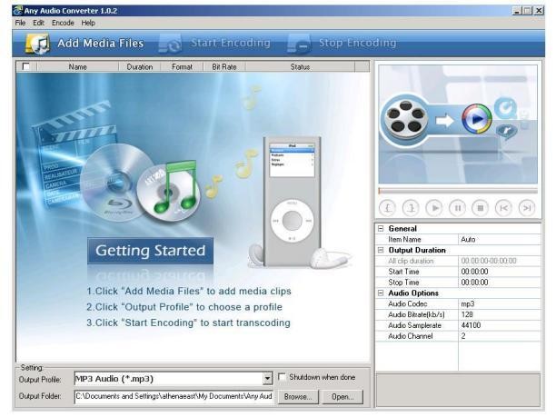Image resolution: width=556 pixels, height=417 pixels.
Task: Open the Encode menu
Action: [63, 23]
